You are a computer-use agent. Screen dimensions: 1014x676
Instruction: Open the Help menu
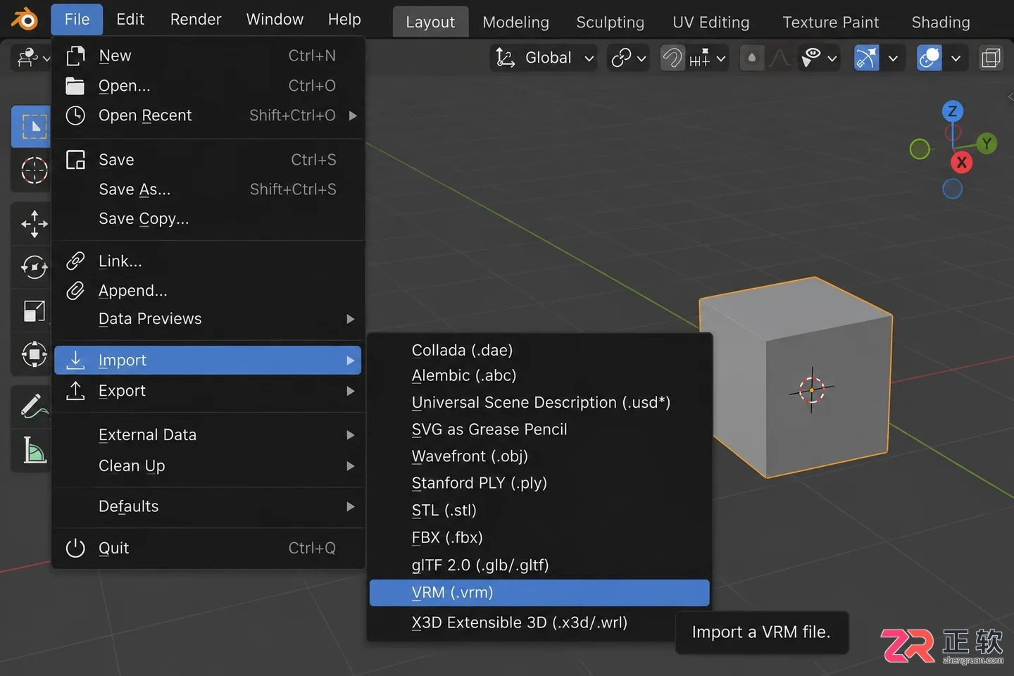click(x=344, y=19)
